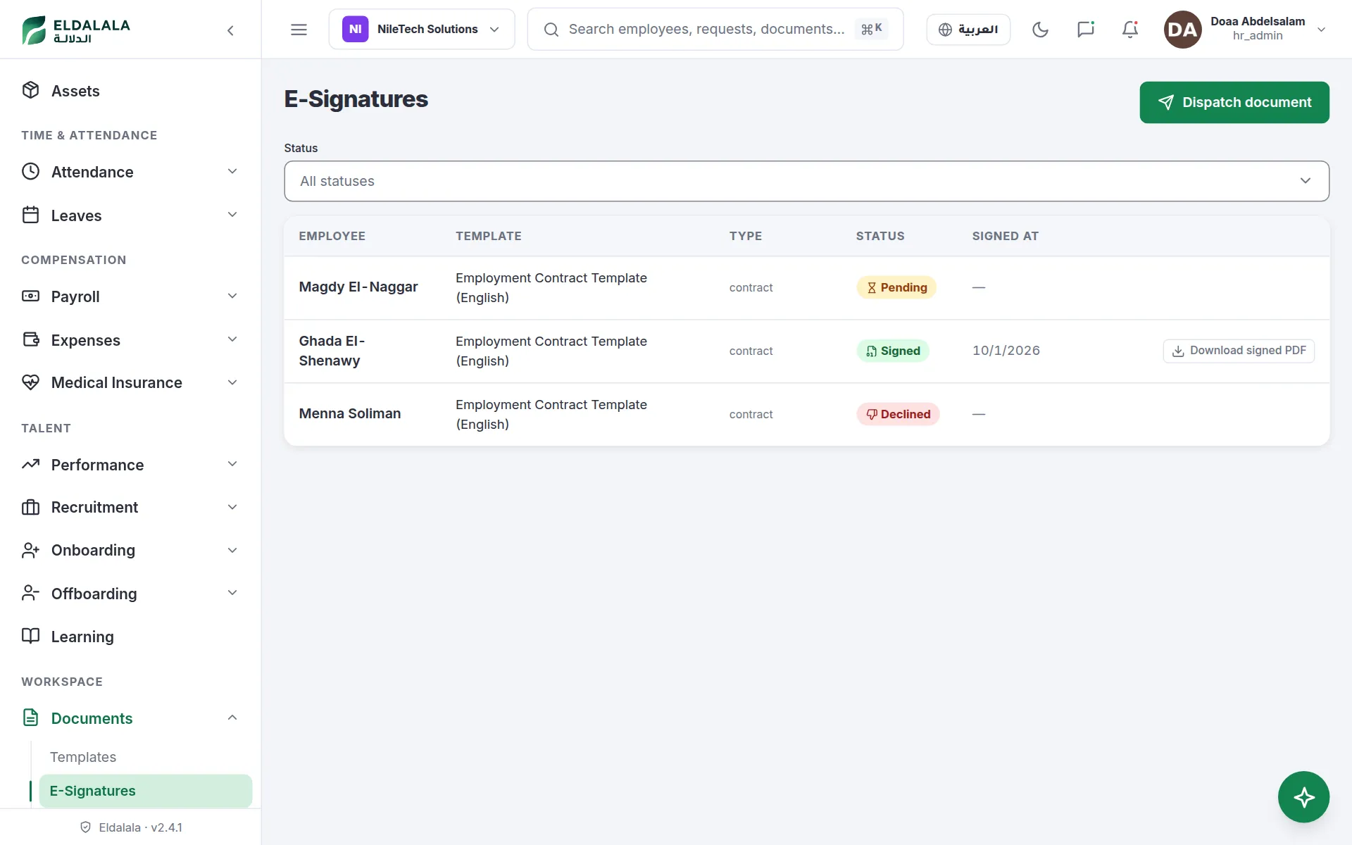Click the Declined status badge
1352x845 pixels.
tap(898, 414)
